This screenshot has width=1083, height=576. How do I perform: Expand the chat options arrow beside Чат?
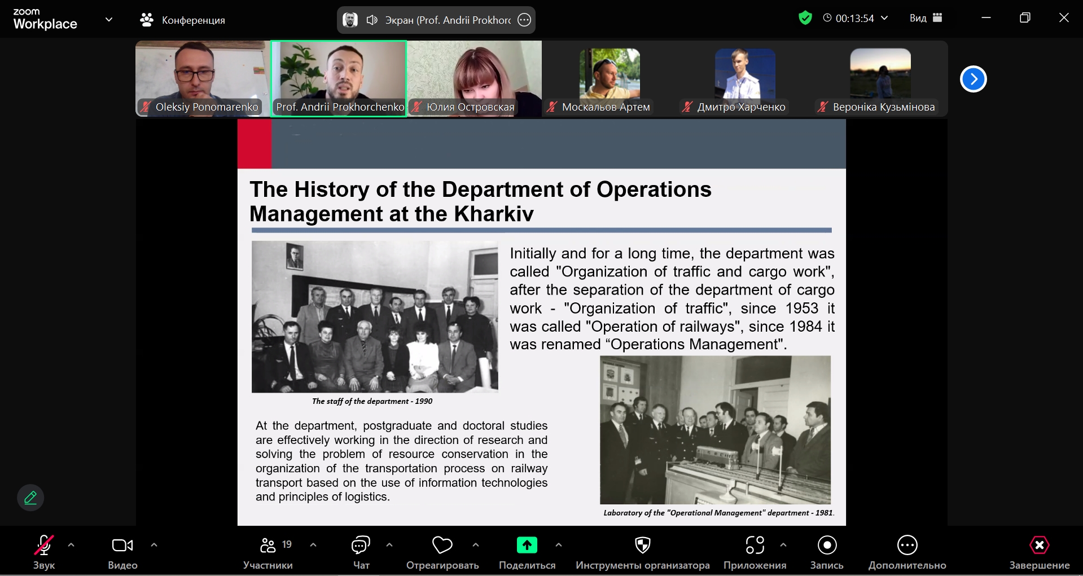point(389,545)
